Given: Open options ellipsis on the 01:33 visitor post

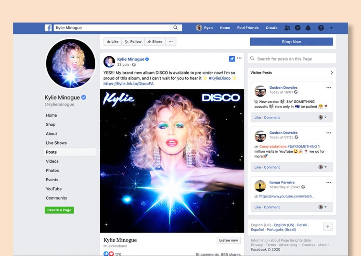Looking at the screenshot, I should pyautogui.click(x=329, y=133).
